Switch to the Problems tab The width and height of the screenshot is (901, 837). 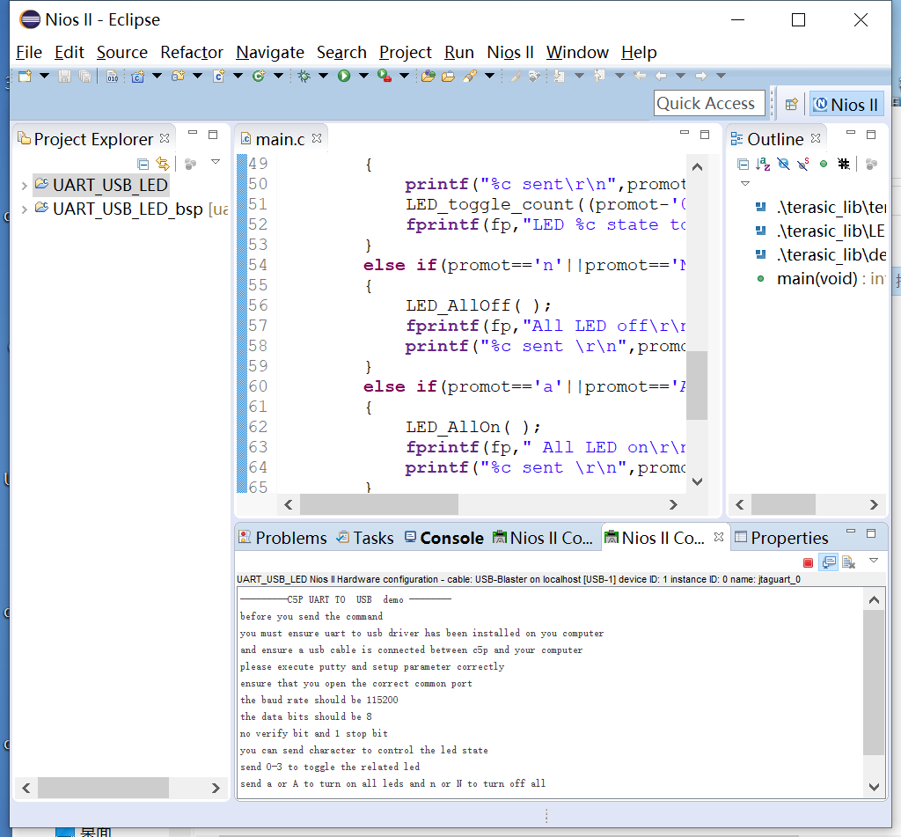click(282, 538)
